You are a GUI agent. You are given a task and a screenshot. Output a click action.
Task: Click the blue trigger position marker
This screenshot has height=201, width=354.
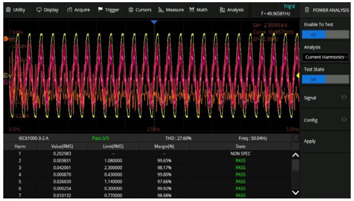(154, 22)
